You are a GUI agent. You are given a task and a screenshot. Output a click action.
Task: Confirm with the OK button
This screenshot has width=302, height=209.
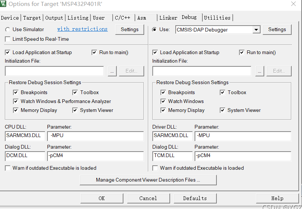click(x=102, y=198)
